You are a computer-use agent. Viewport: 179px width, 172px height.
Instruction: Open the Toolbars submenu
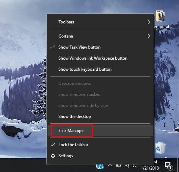101,22
